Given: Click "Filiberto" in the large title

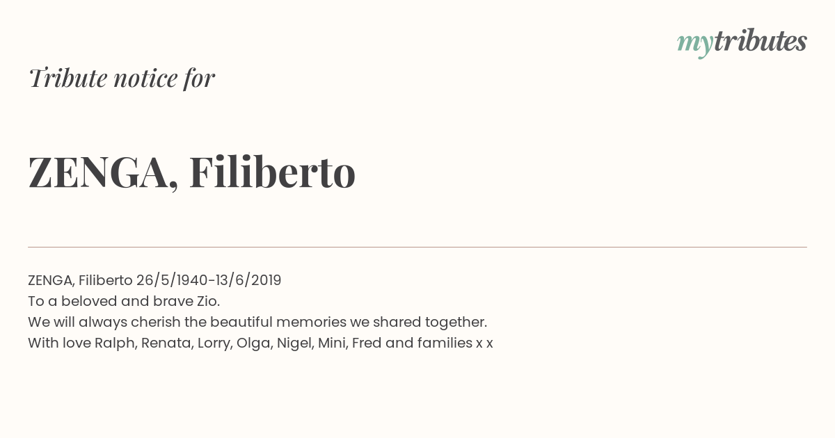Looking at the screenshot, I should [x=272, y=172].
